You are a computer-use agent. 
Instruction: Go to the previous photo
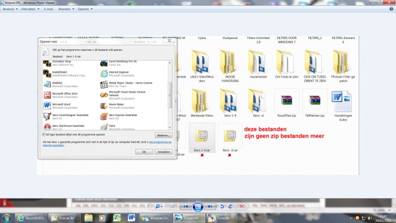(186, 207)
